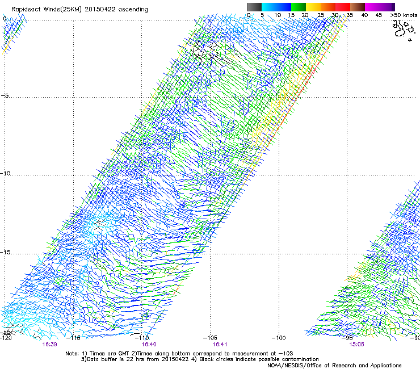Click the 'NOAA/NESDIS/Office of Research and Applications' credit

pyautogui.click(x=334, y=366)
